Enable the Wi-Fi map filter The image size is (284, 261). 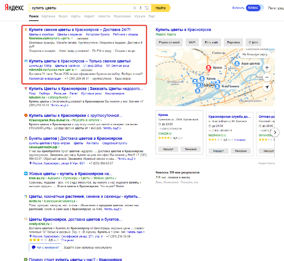[192, 42]
